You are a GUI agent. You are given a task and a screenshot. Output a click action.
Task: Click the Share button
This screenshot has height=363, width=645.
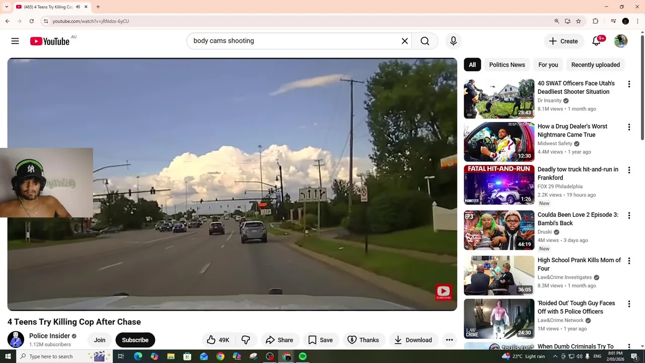coord(279,340)
